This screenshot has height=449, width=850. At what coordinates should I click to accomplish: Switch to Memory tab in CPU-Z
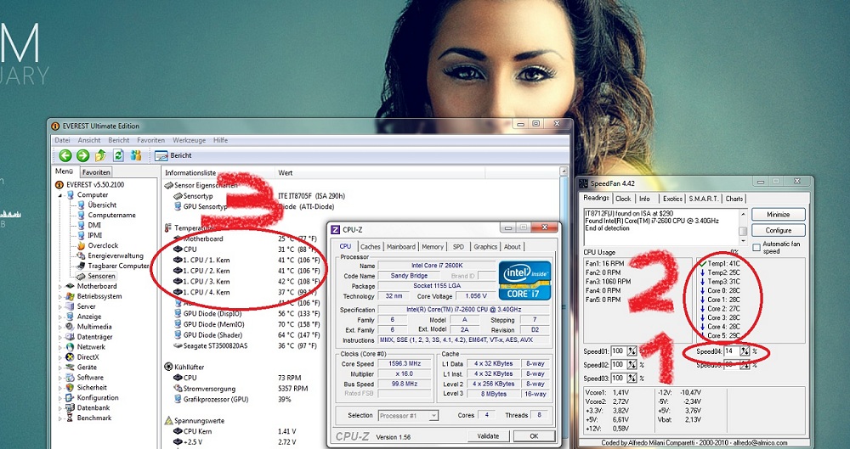point(433,246)
